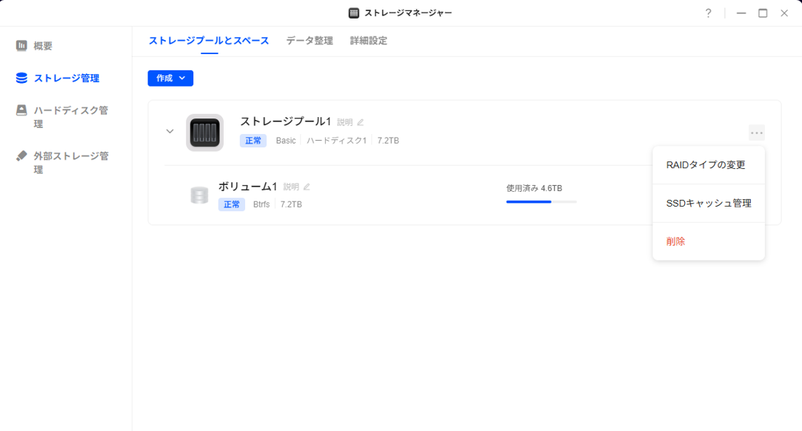Viewport: 802px width, 431px height.
Task: Switch to the データ整理 tab
Action: click(x=310, y=41)
